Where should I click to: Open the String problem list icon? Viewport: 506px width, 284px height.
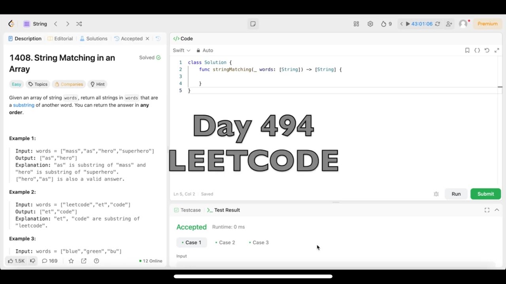(26, 24)
